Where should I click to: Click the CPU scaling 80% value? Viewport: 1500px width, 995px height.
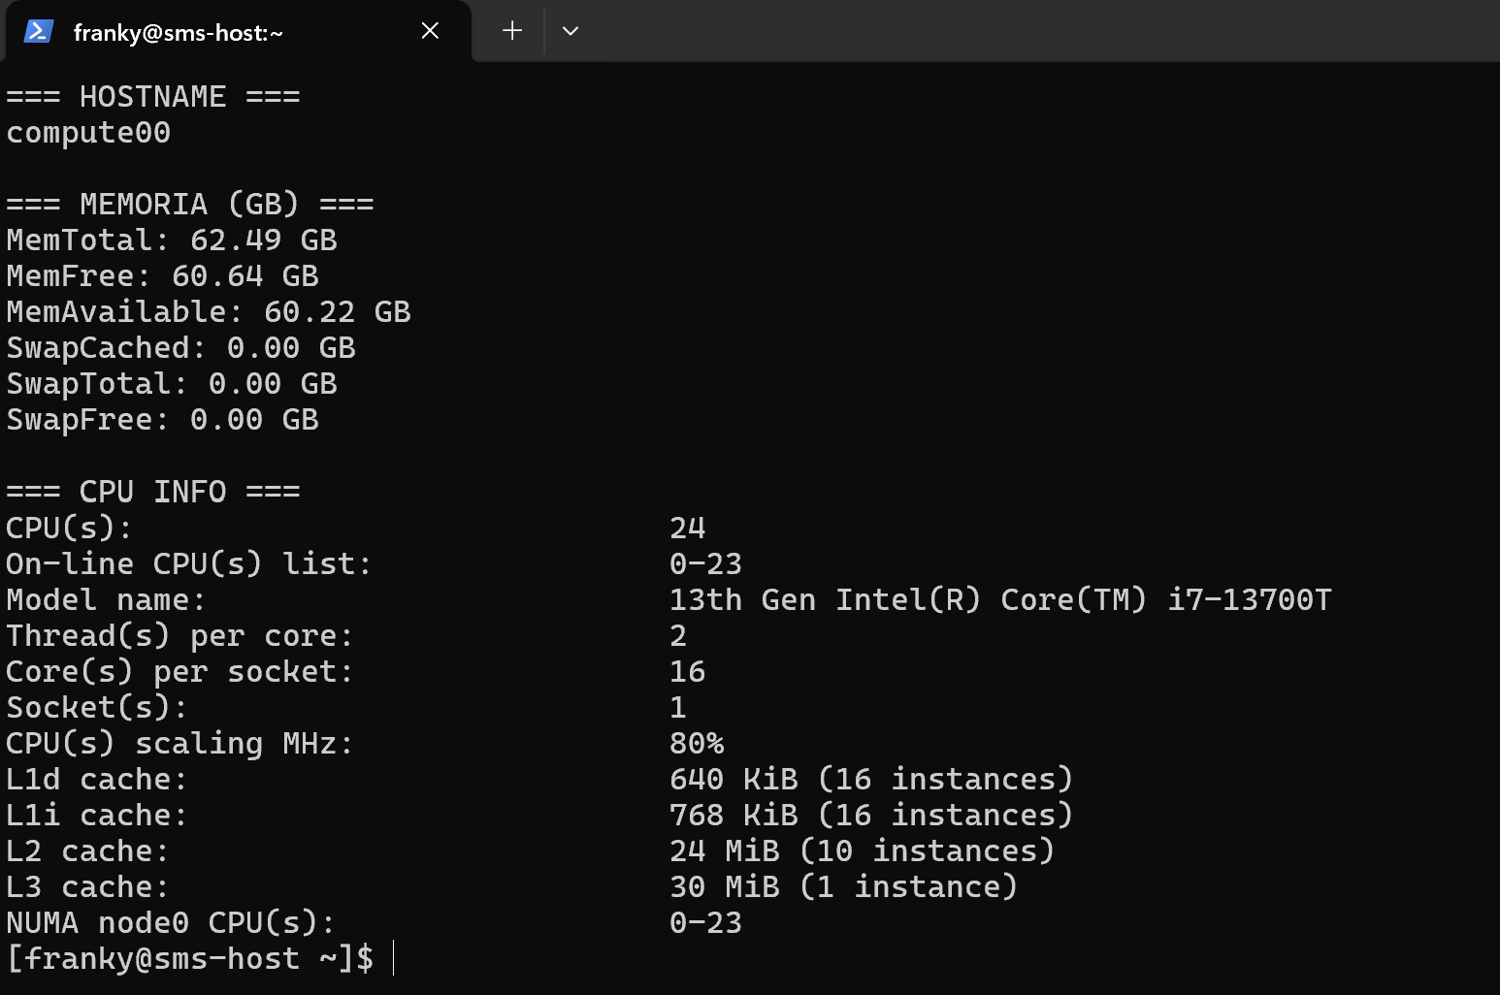click(697, 744)
